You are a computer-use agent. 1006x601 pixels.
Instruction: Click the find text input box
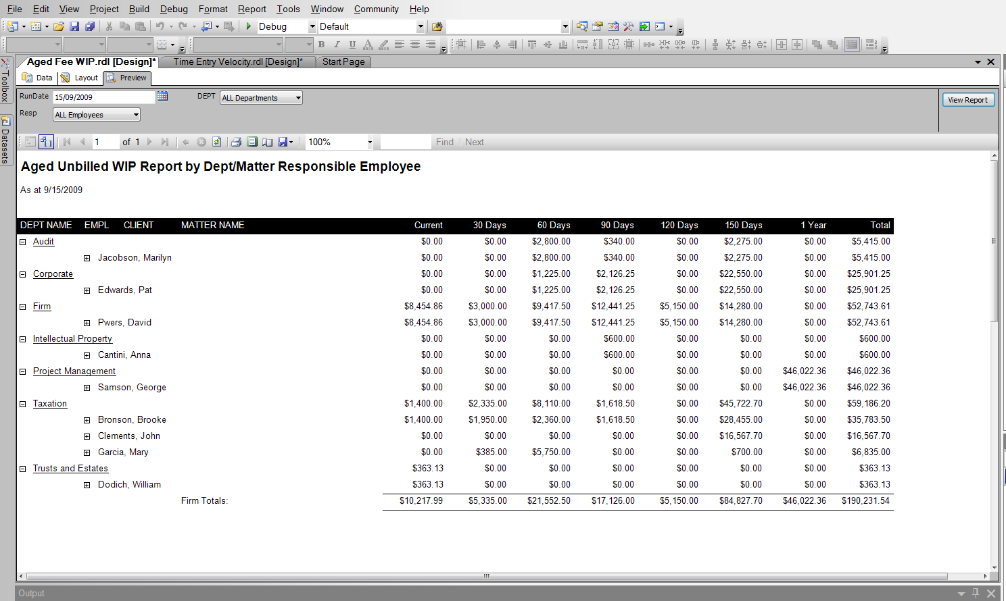tap(406, 142)
